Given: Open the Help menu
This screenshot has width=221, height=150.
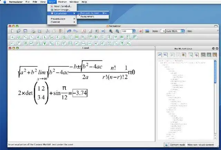Looking at the screenshot, I should (x=84, y=2).
